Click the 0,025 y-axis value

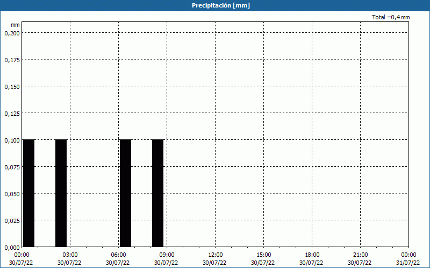[12, 221]
